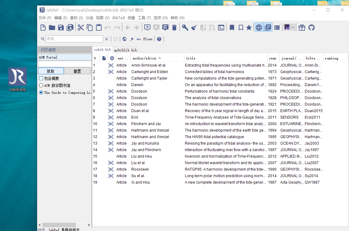The height and width of the screenshot is (231, 349).
Task: Switch to mybiblib.bib tab
Action: tap(125, 50)
